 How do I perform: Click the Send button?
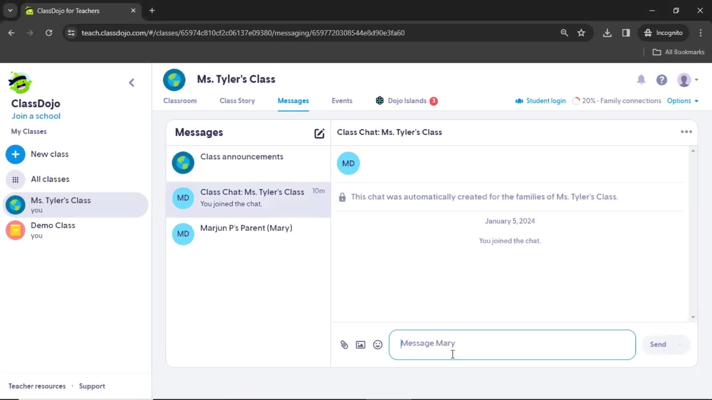pos(658,344)
